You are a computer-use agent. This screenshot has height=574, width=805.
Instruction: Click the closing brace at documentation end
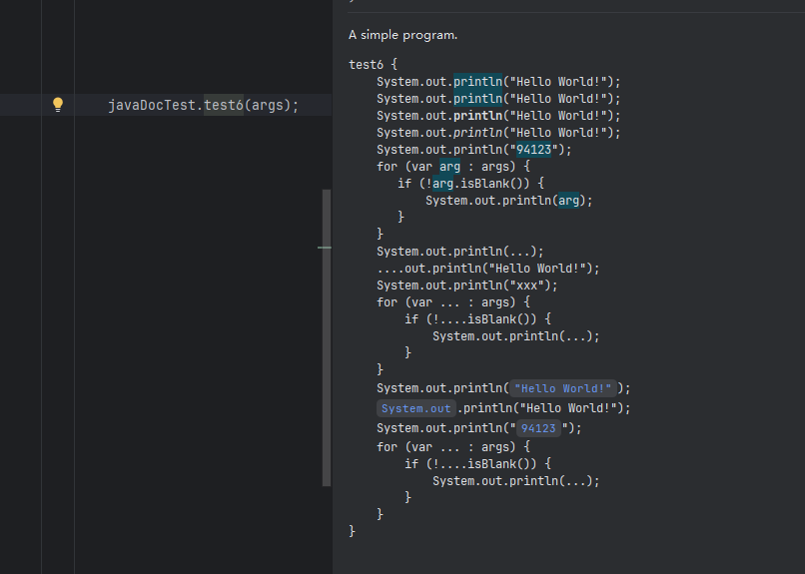click(352, 531)
